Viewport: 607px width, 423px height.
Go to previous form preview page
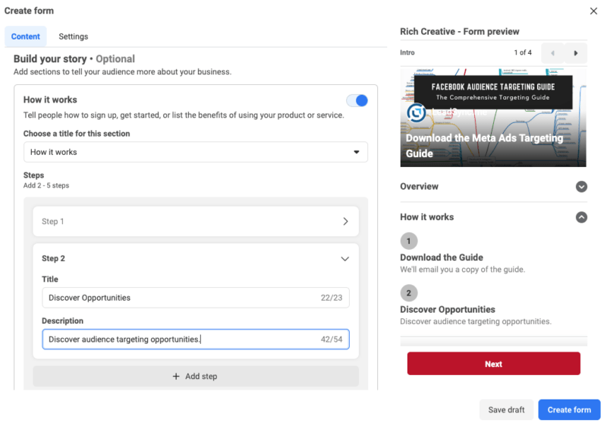click(552, 53)
